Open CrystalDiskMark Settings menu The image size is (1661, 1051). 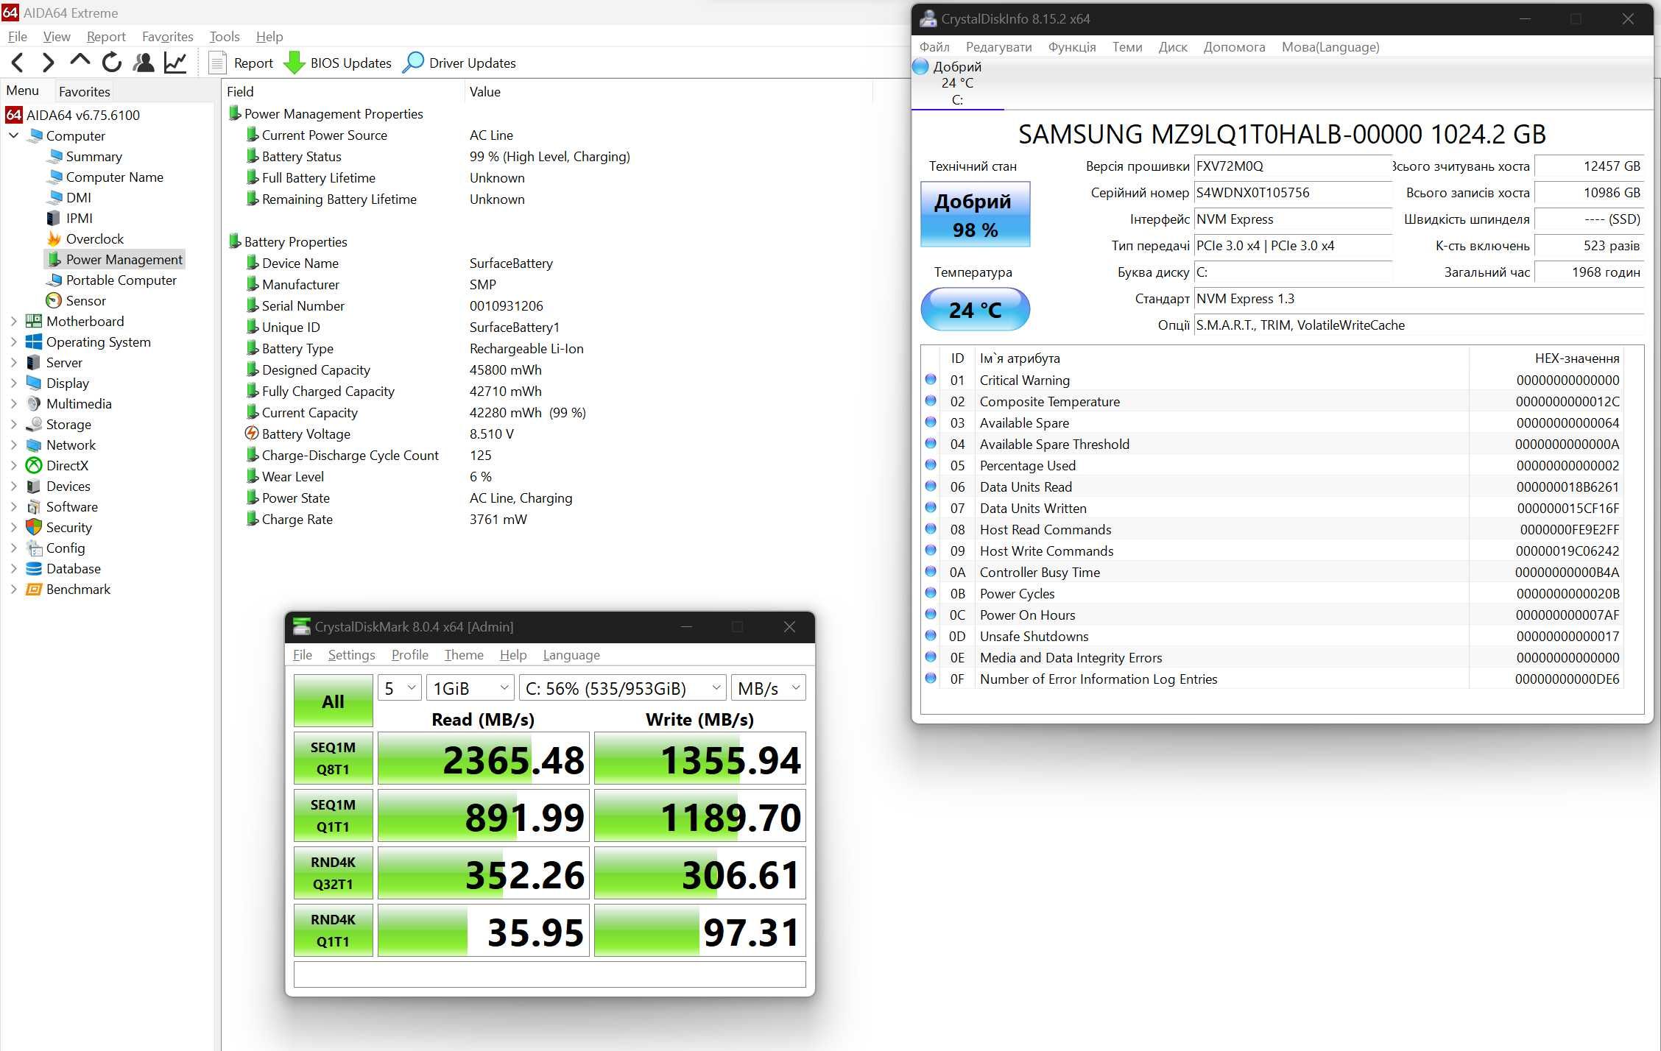(x=351, y=655)
